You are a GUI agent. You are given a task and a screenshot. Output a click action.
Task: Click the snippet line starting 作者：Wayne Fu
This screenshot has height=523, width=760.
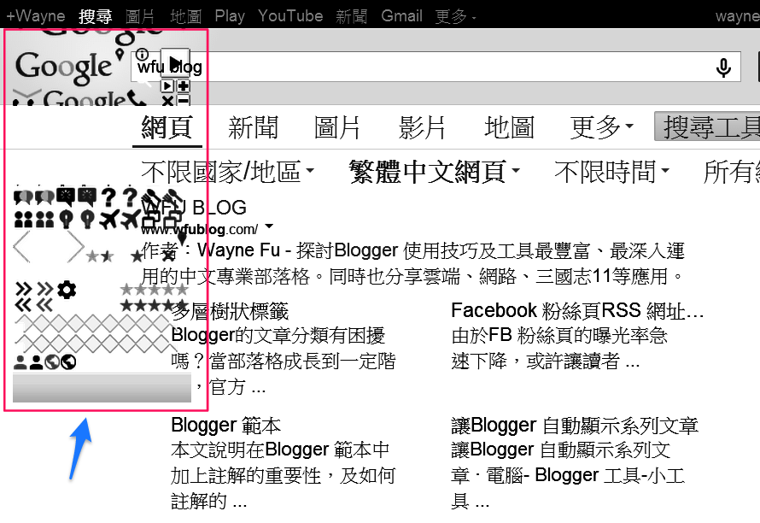(x=413, y=250)
